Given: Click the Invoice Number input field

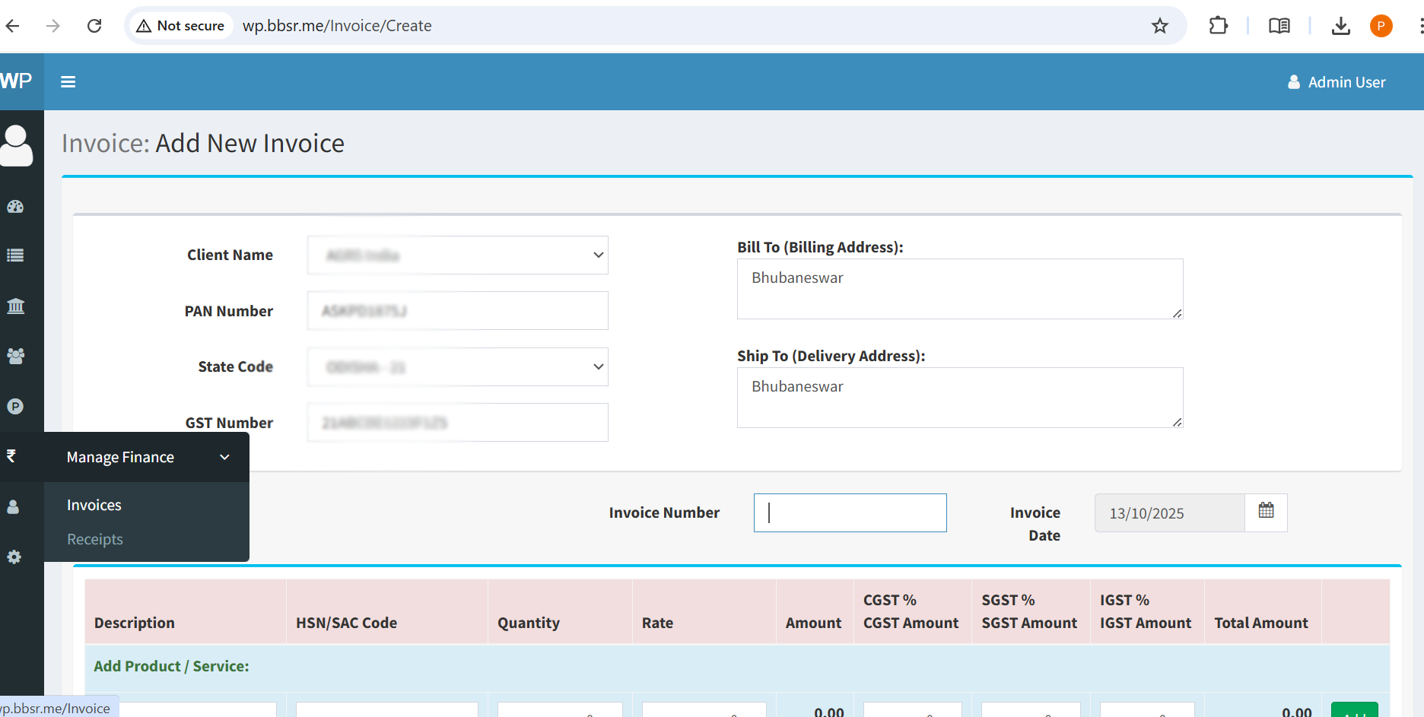Looking at the screenshot, I should click(850, 513).
